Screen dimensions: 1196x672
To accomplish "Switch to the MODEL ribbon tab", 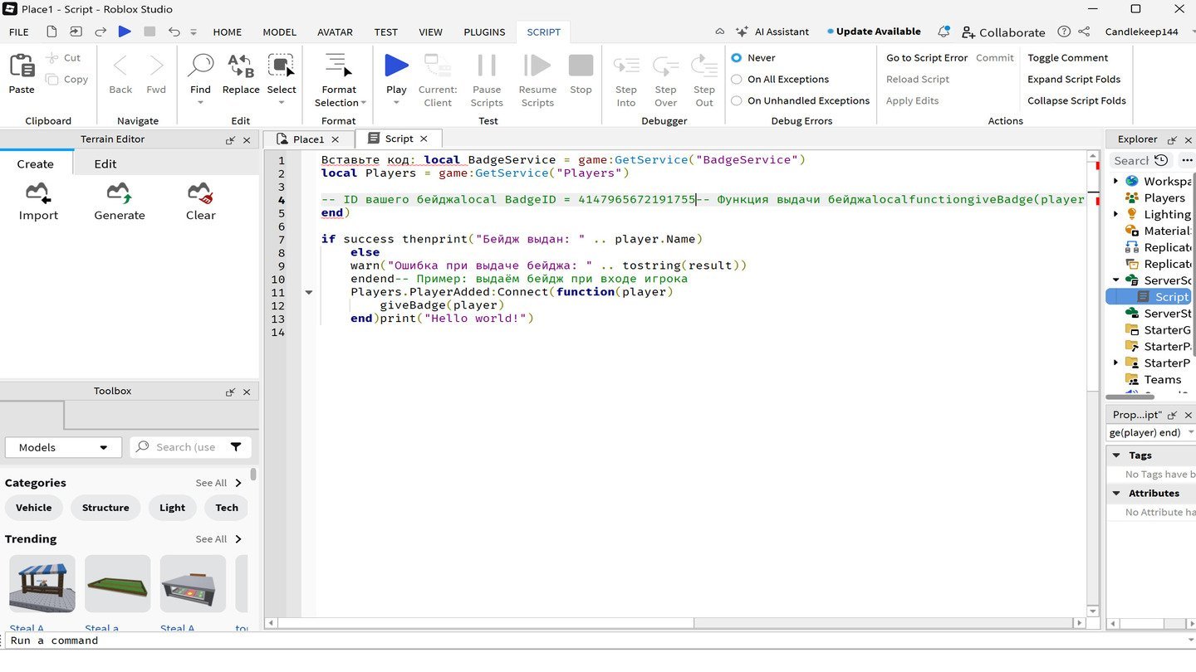I will pyautogui.click(x=279, y=32).
